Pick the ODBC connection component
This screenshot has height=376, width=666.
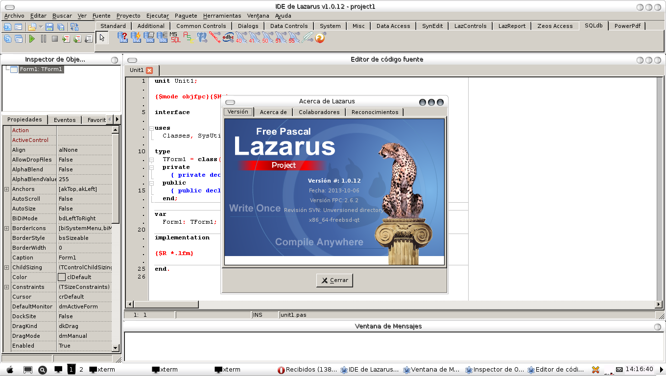(228, 37)
